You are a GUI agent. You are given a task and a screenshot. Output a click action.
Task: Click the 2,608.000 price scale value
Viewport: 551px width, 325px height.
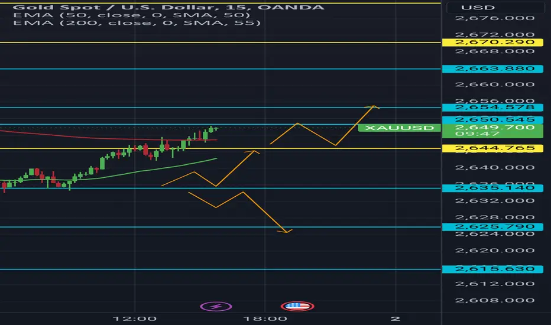point(495,300)
